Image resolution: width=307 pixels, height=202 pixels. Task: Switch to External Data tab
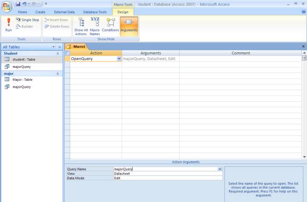(x=65, y=12)
